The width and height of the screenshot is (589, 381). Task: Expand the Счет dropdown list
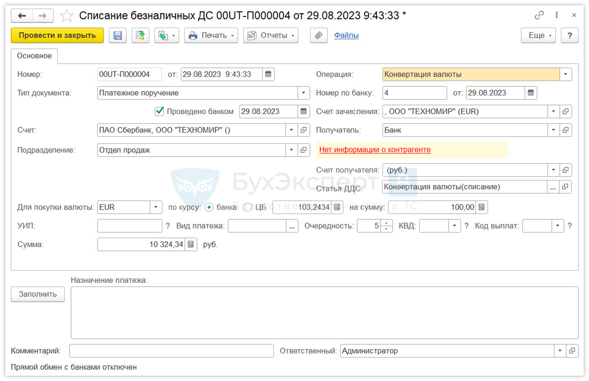point(291,130)
